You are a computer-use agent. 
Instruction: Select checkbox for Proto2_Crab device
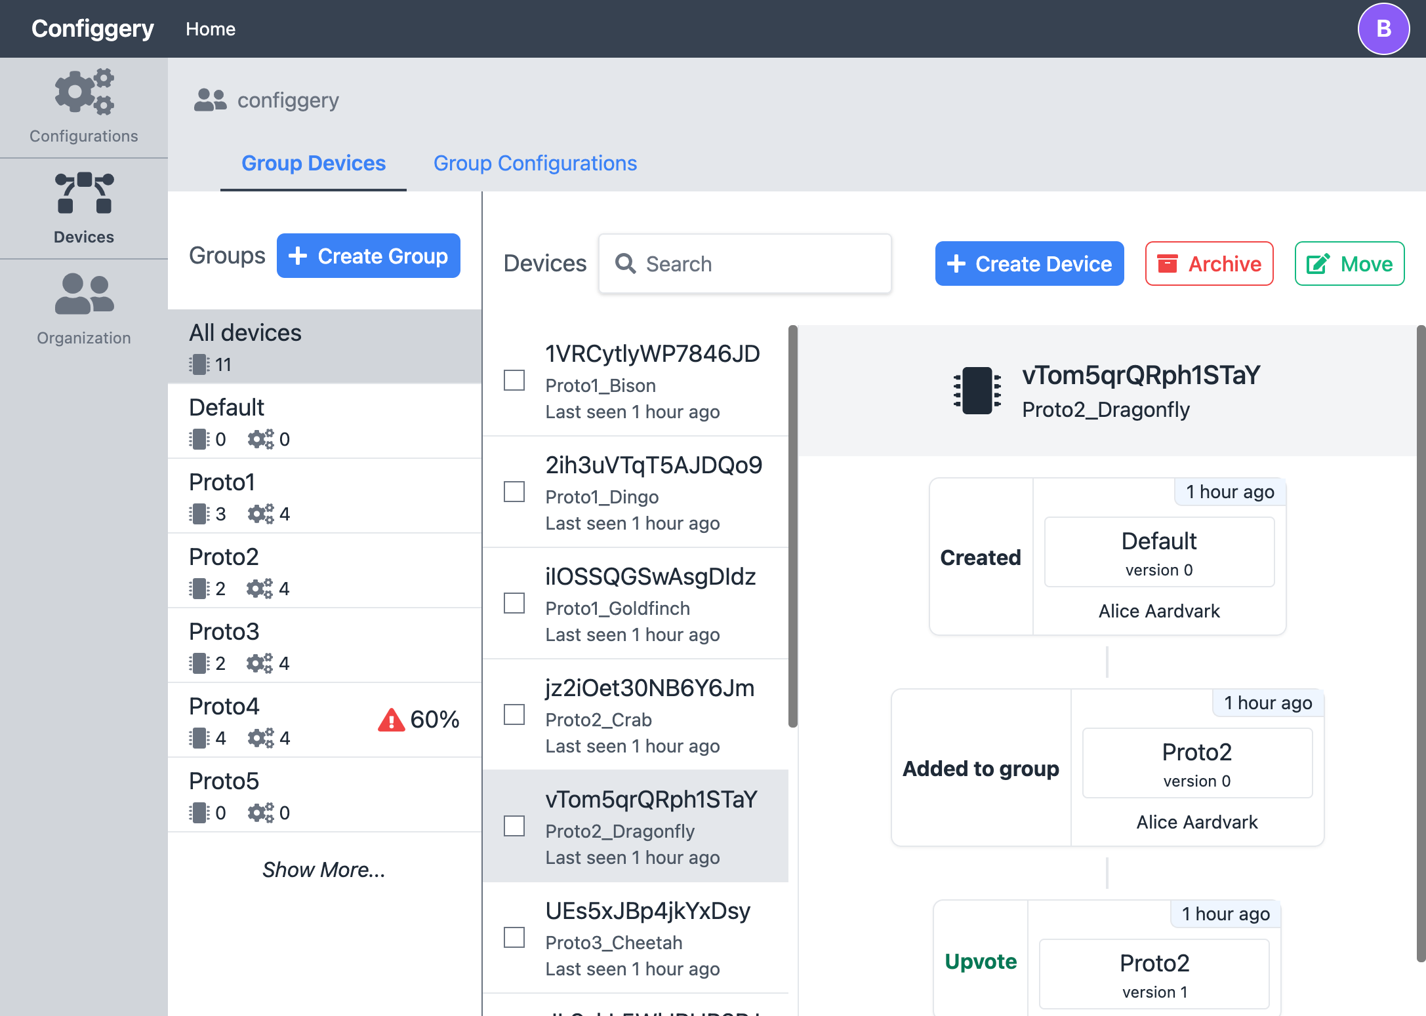click(x=514, y=714)
